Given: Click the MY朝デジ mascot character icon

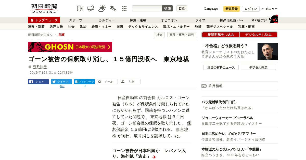Looking at the screenshot, I should click(273, 19).
